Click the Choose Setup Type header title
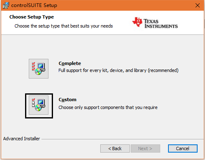The width and height of the screenshot is (205, 160). point(32,17)
